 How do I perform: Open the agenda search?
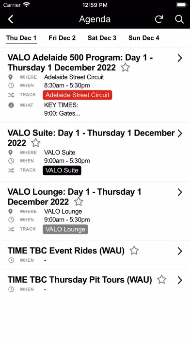(x=179, y=19)
